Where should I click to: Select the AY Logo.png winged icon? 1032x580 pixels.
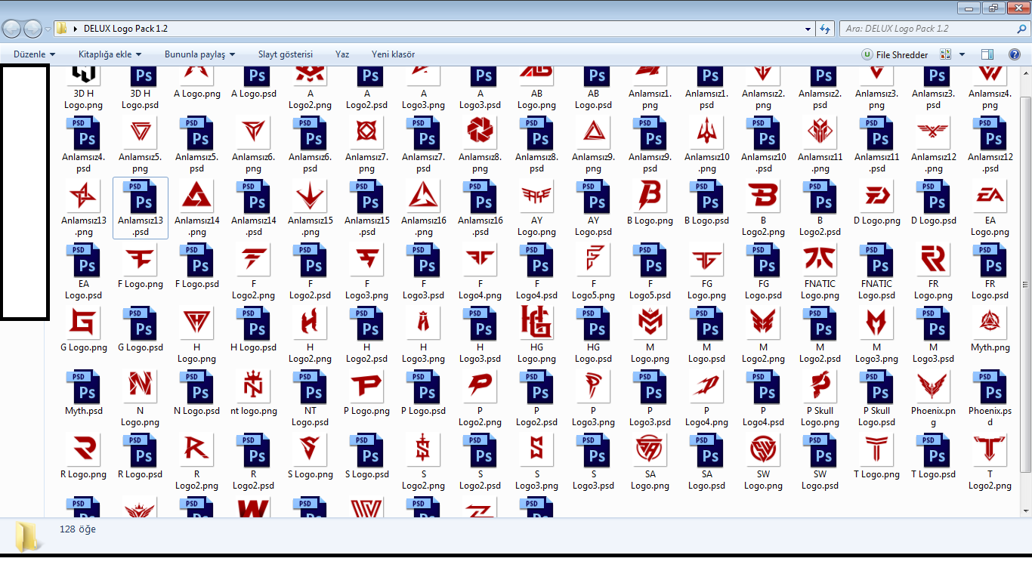(x=537, y=197)
